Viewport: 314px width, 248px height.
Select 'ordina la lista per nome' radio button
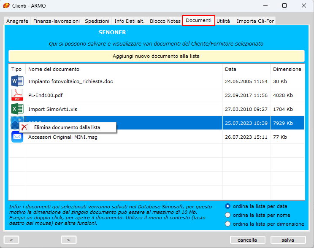coord(228,215)
